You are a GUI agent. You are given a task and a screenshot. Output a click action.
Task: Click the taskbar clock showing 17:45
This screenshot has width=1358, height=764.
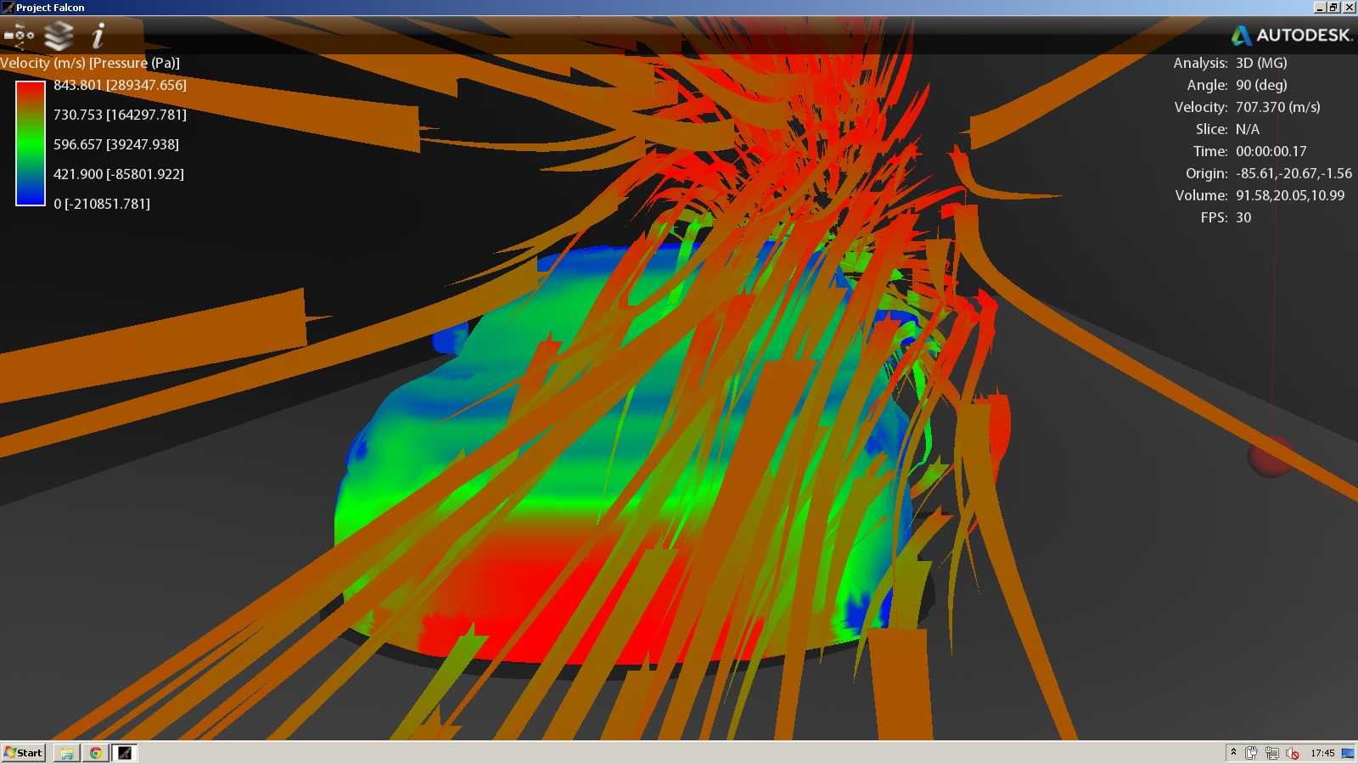click(1322, 753)
